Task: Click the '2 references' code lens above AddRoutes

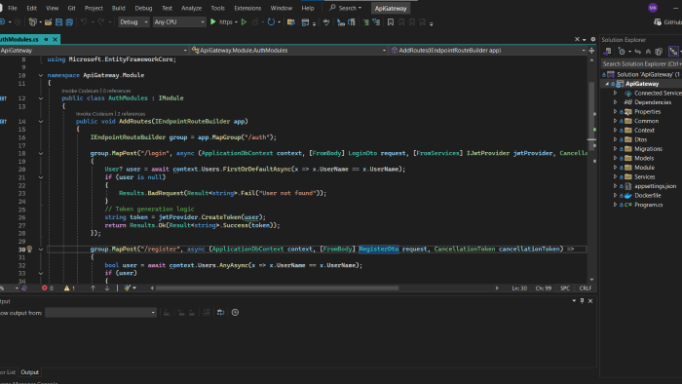Action: [131, 114]
